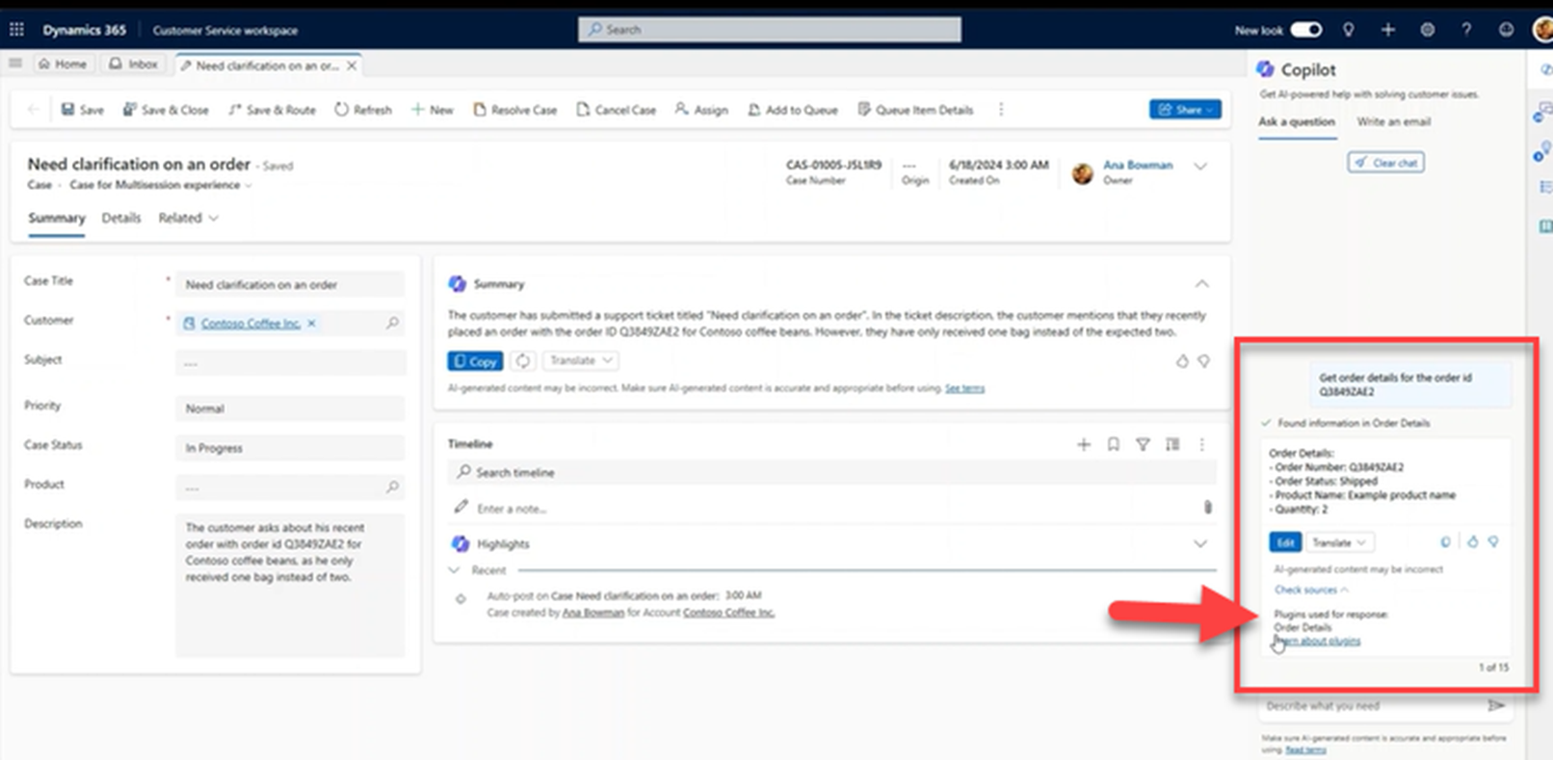Switch to the Details tab
The height and width of the screenshot is (760, 1553).
(x=121, y=218)
